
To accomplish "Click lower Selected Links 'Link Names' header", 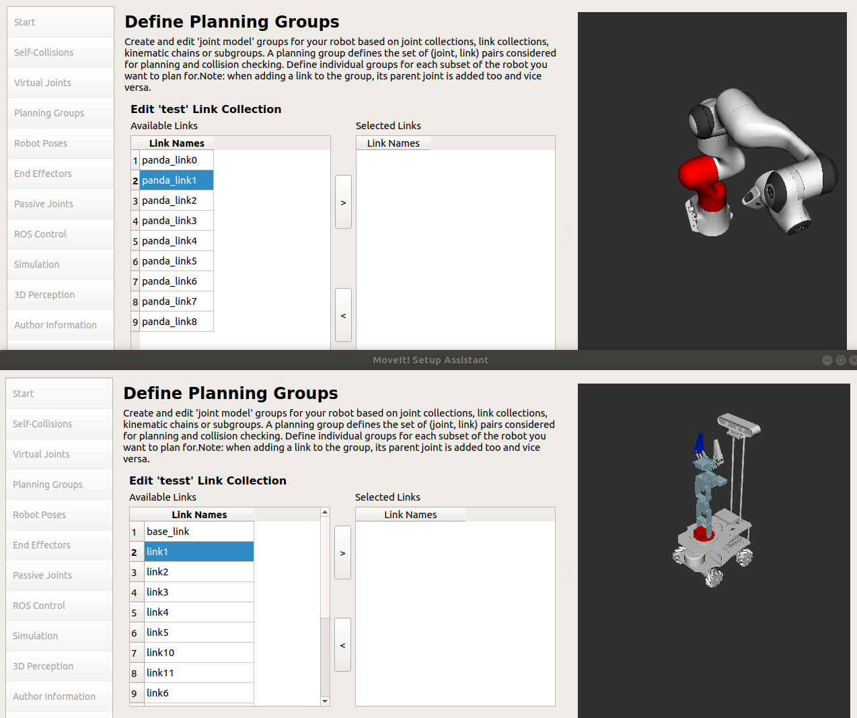I will tap(410, 515).
